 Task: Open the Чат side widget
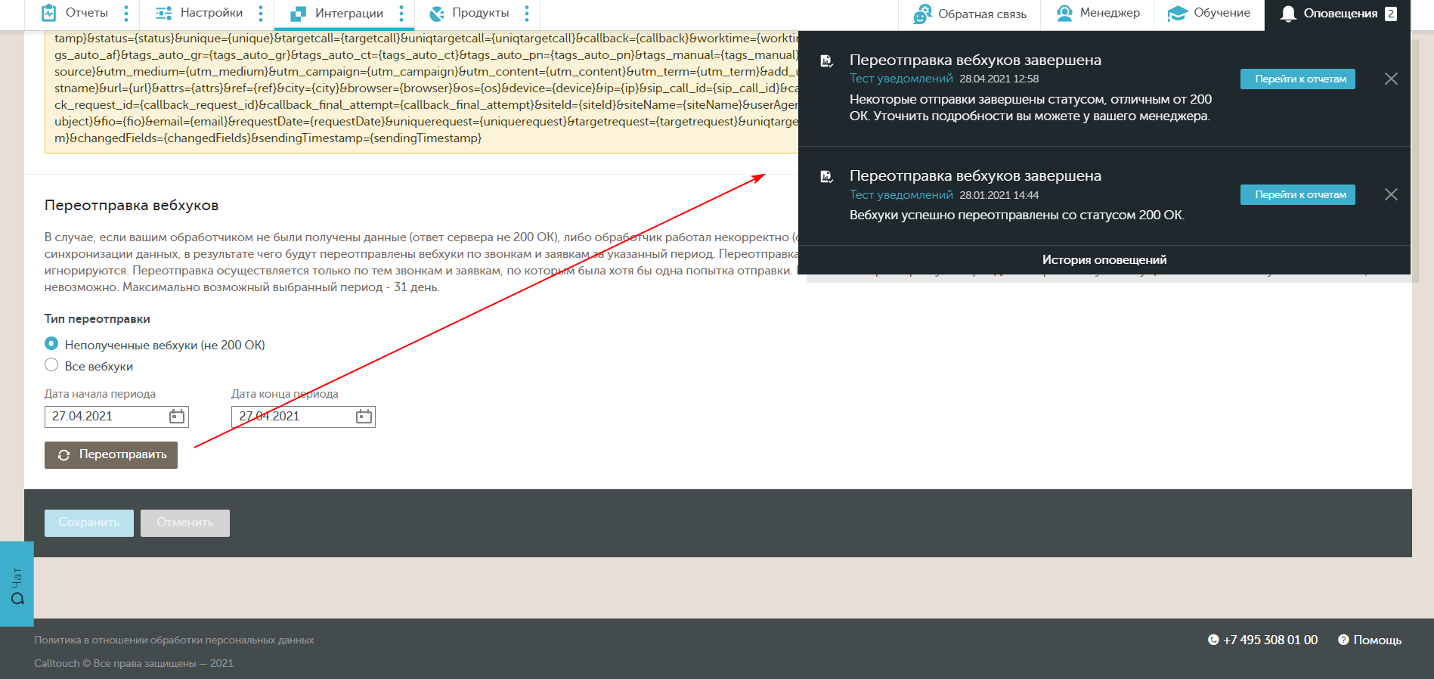[x=17, y=584]
